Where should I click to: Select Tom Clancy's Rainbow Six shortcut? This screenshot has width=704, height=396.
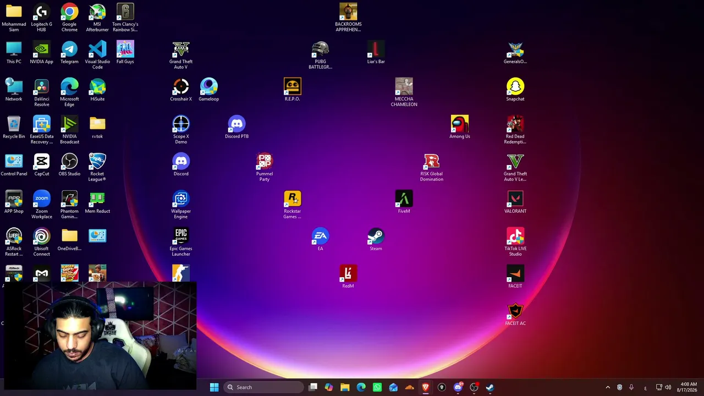click(x=125, y=17)
